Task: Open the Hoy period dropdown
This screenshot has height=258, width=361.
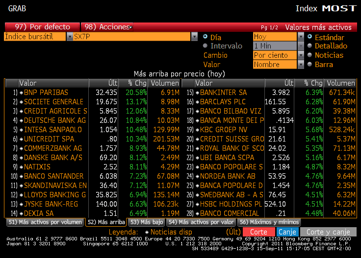Action: pos(301,37)
